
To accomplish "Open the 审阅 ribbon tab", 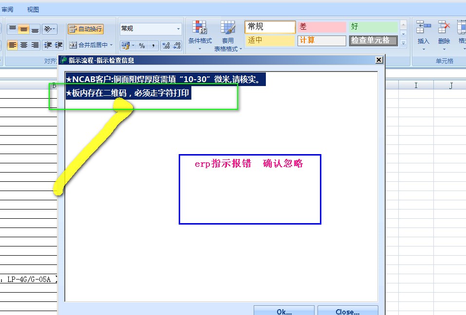I will tap(7, 10).
